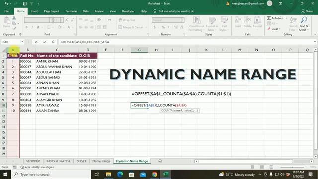Click the Undo arrow in the title bar
The width and height of the screenshot is (318, 179).
tap(6, 4)
